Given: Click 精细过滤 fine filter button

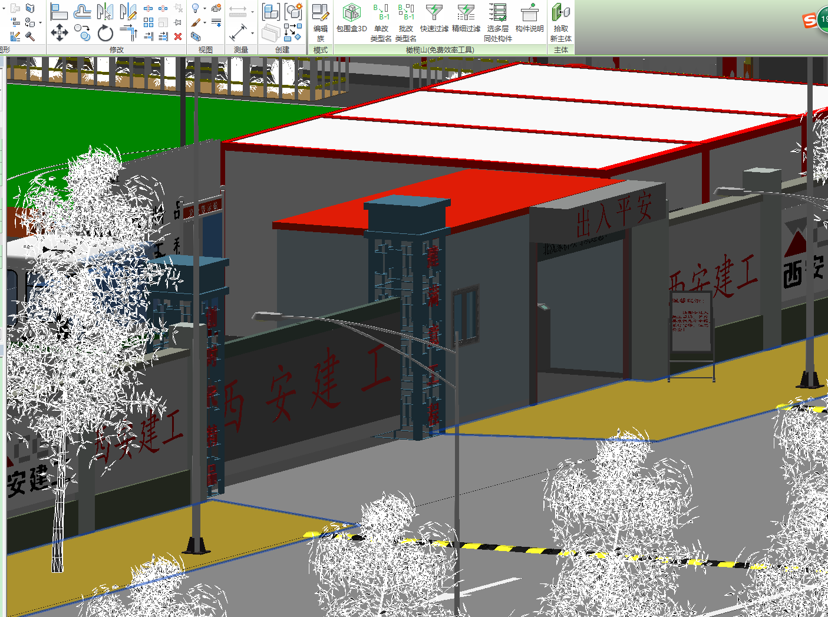Looking at the screenshot, I should pos(466,18).
